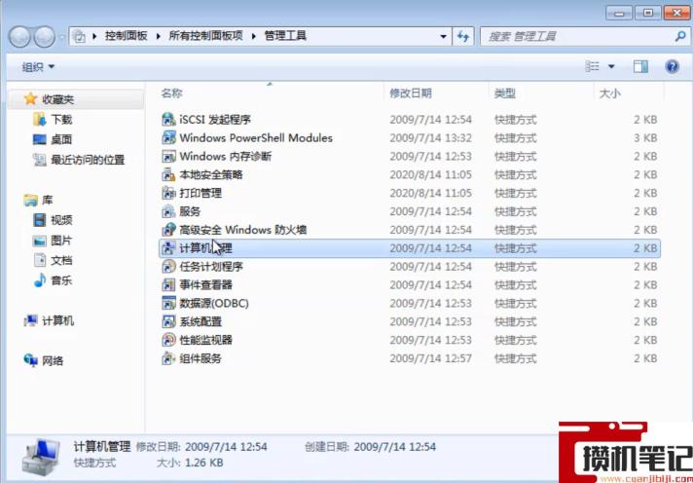Click the 数据源(ODBC) icon
This screenshot has width=693, height=483.
pos(168,304)
